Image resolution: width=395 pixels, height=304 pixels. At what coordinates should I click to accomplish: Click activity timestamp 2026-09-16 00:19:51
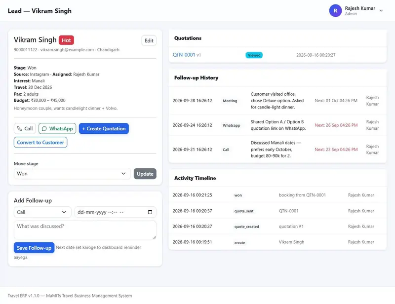point(192,242)
